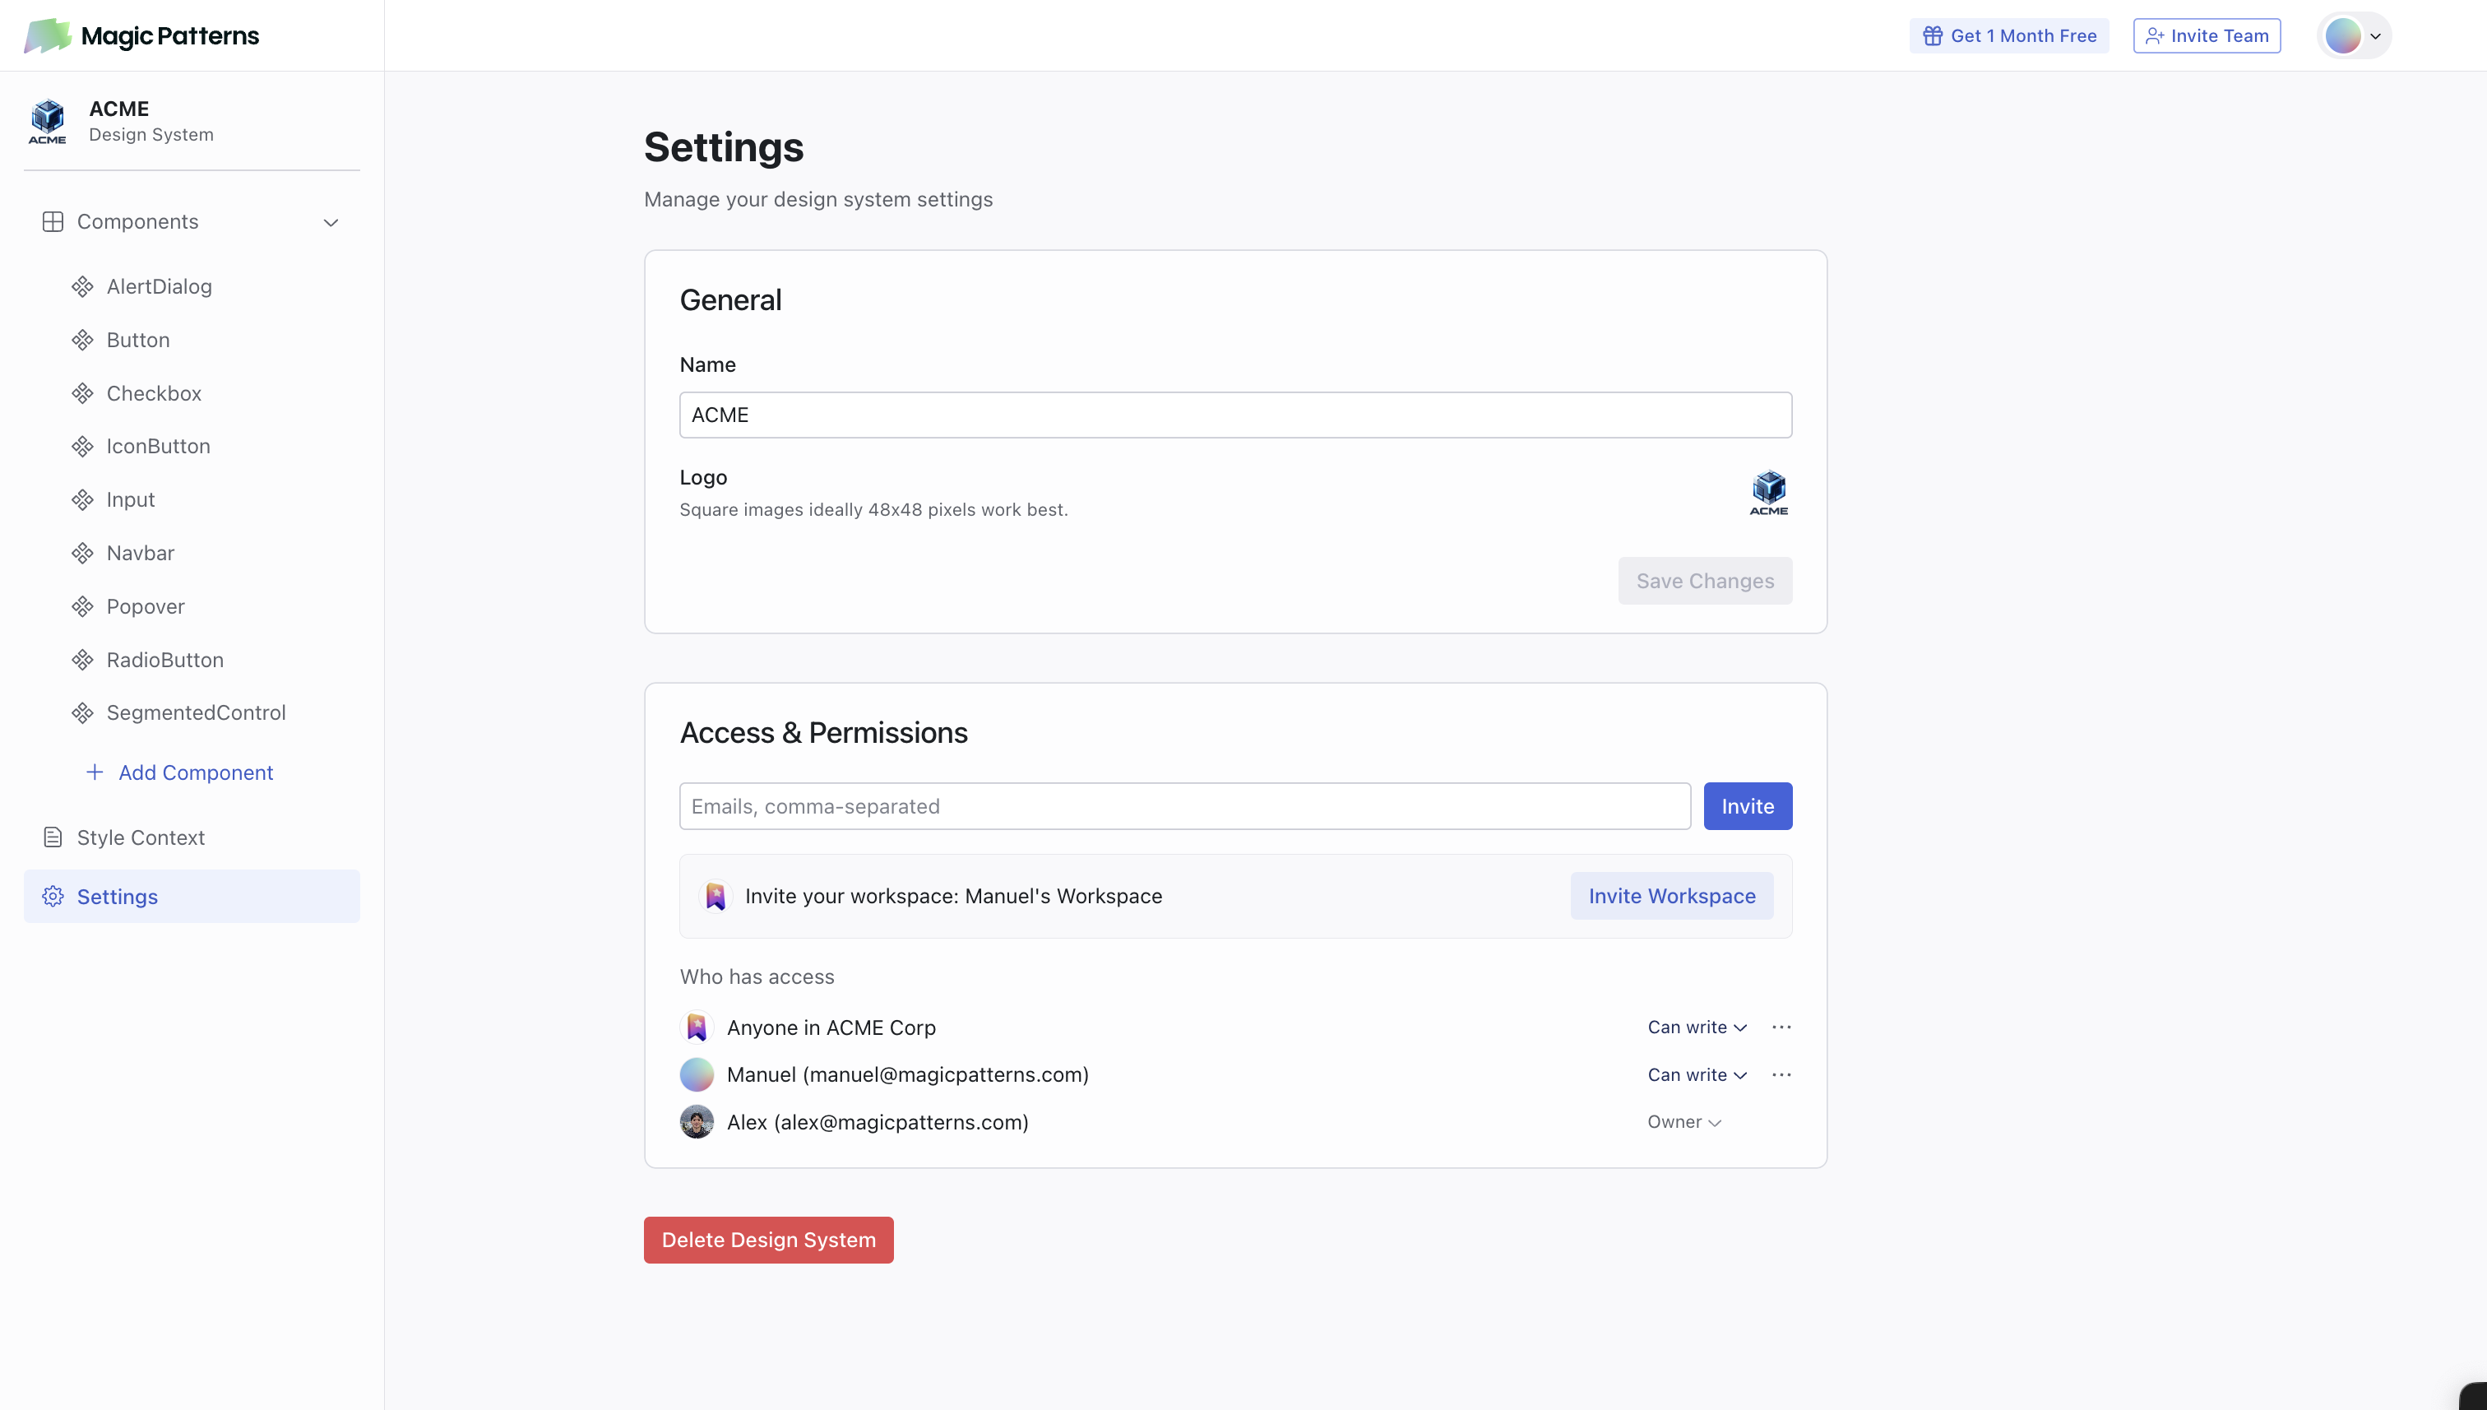
Task: Open Manuel's Can write permission dropdown
Action: (1696, 1074)
